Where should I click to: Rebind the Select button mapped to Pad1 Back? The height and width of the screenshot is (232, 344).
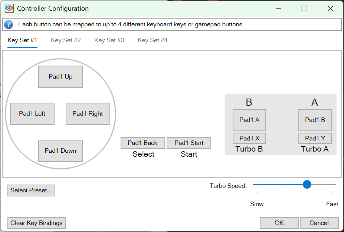coord(142,143)
